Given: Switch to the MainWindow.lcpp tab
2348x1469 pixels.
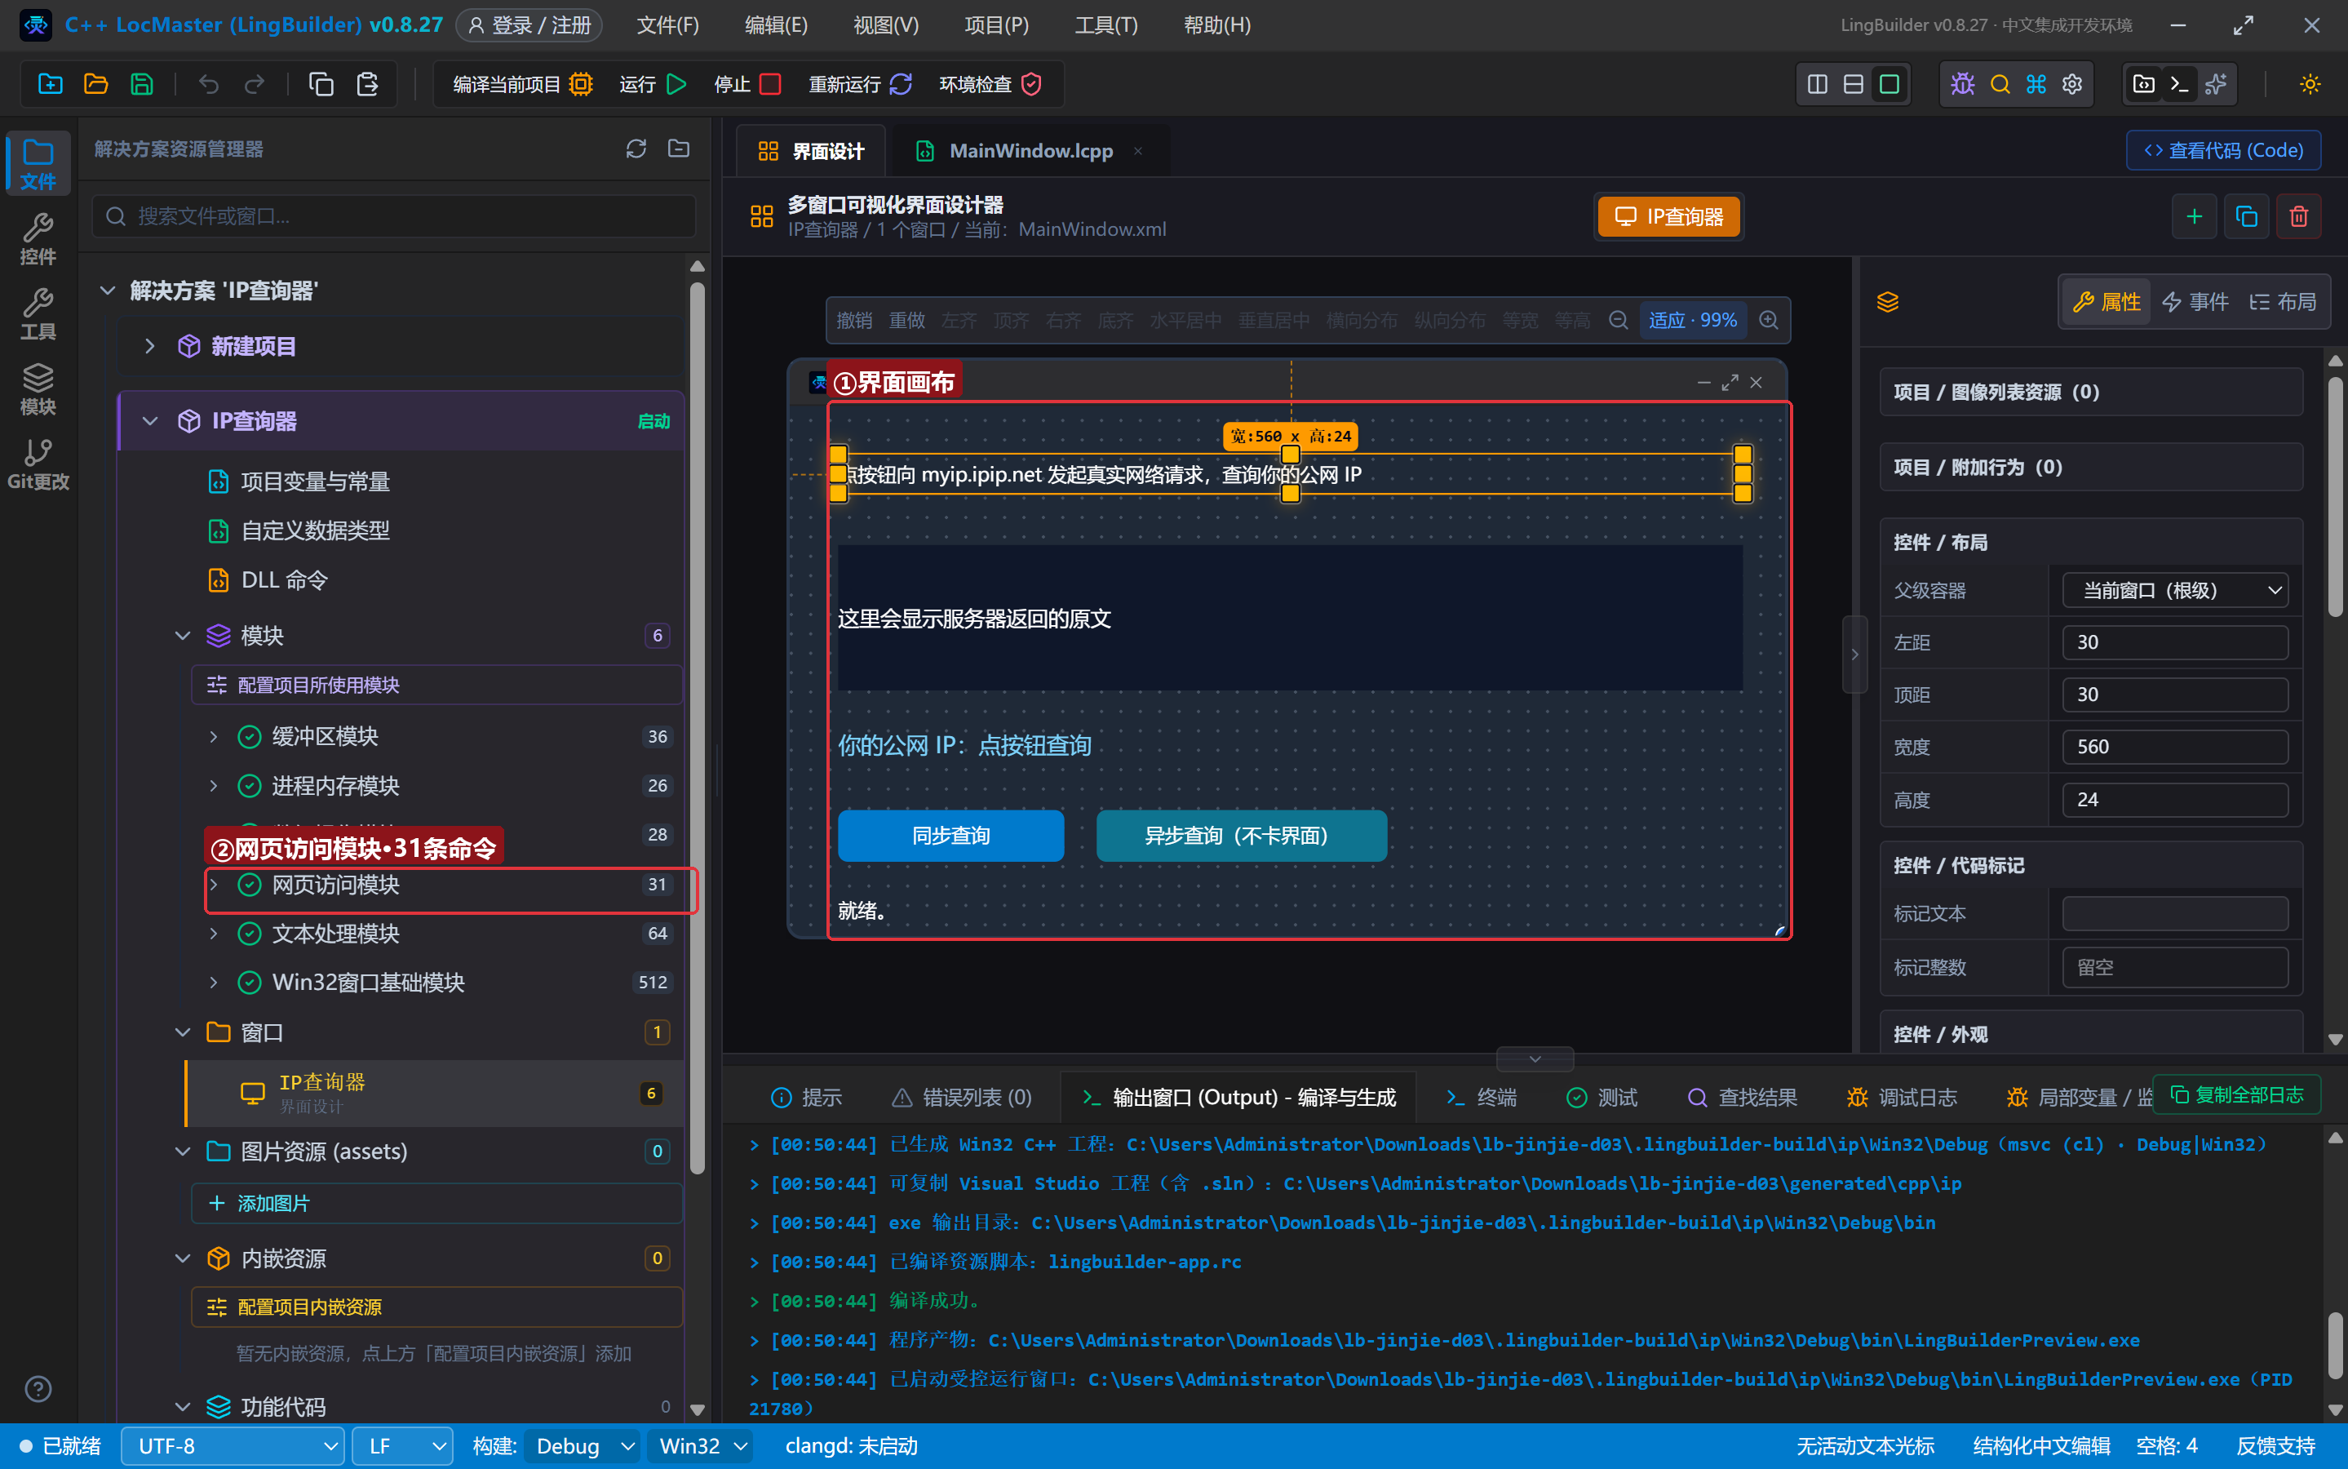Looking at the screenshot, I should [1030, 151].
